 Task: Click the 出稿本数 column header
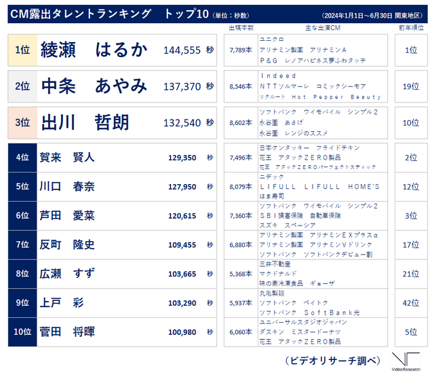coord(241,28)
